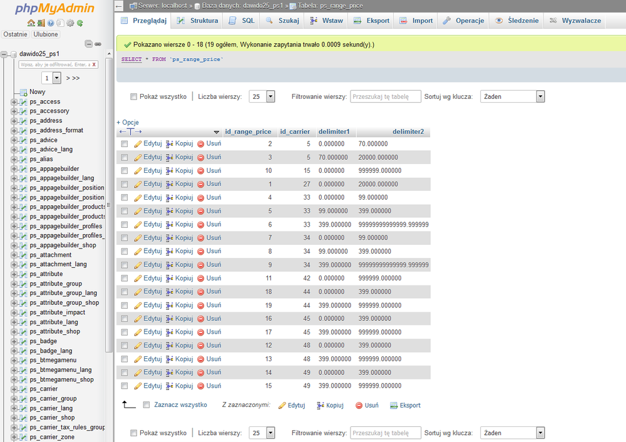Switch to the SQL tab
The height and width of the screenshot is (442, 626).
242,21
